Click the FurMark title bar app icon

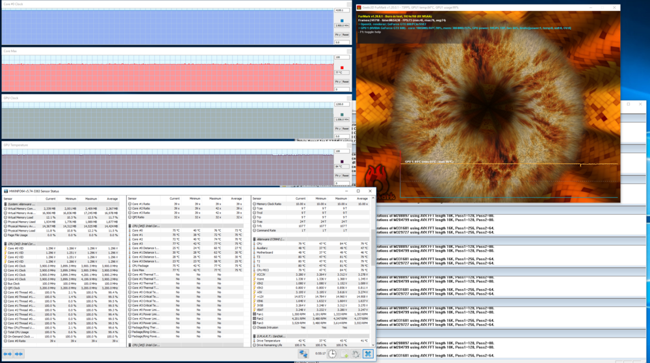pyautogui.click(x=359, y=8)
